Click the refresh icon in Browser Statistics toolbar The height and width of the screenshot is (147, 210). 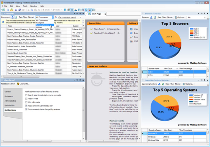coord(155,17)
